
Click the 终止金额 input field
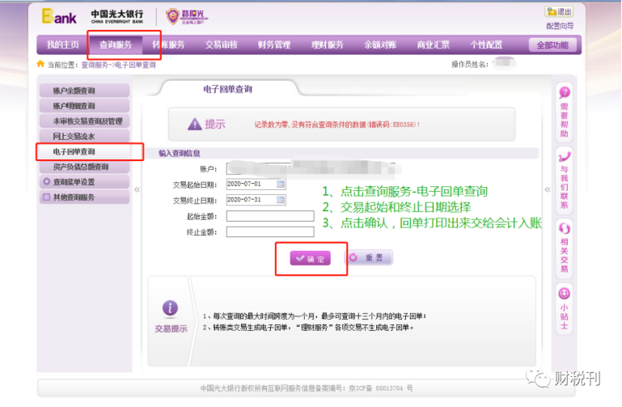click(x=270, y=231)
